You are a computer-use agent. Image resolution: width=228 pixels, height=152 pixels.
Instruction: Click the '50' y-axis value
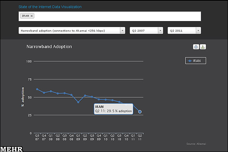tap(30, 97)
